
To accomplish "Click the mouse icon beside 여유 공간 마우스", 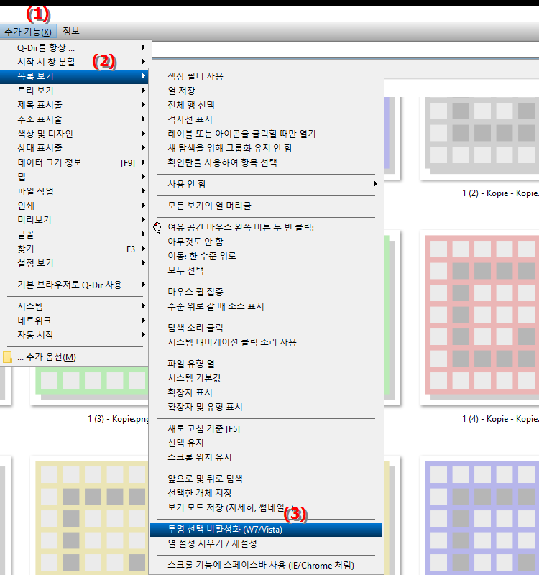I will [157, 227].
